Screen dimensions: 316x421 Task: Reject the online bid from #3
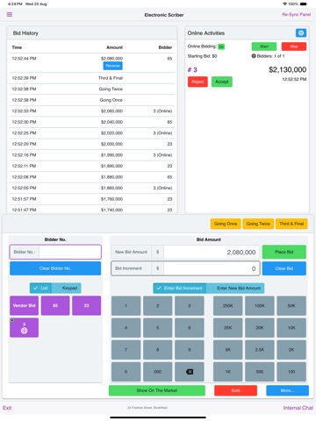[x=197, y=82]
